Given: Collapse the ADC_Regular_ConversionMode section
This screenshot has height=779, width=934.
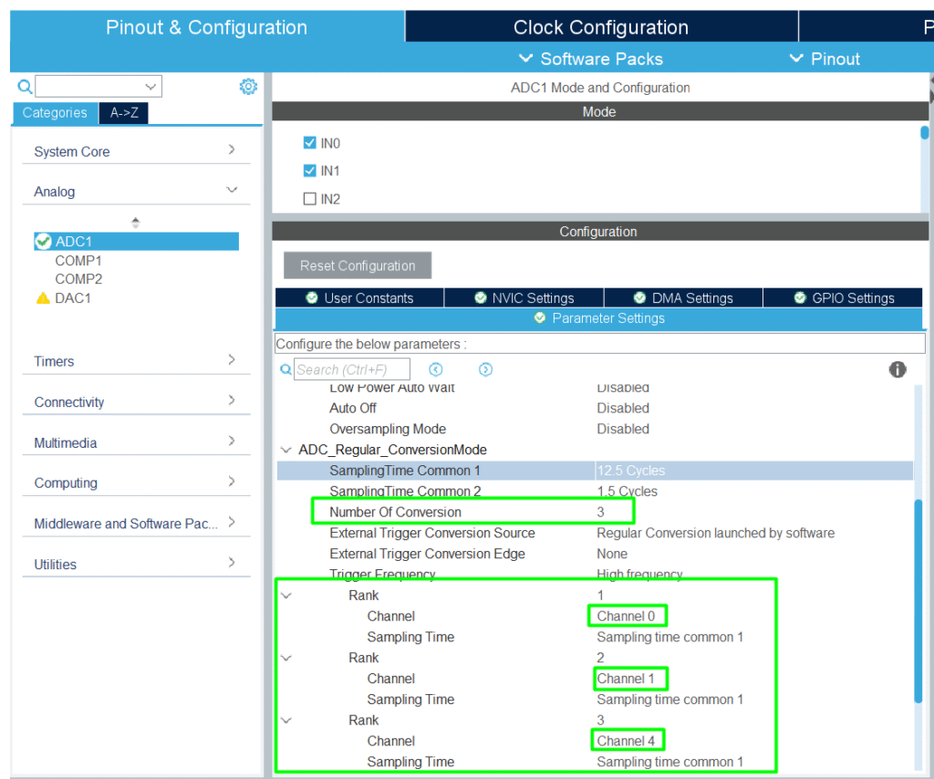Looking at the screenshot, I should coord(285,450).
